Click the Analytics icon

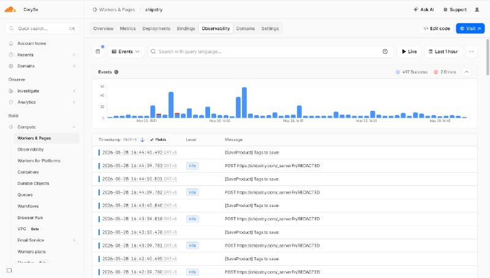pyautogui.click(x=11, y=102)
